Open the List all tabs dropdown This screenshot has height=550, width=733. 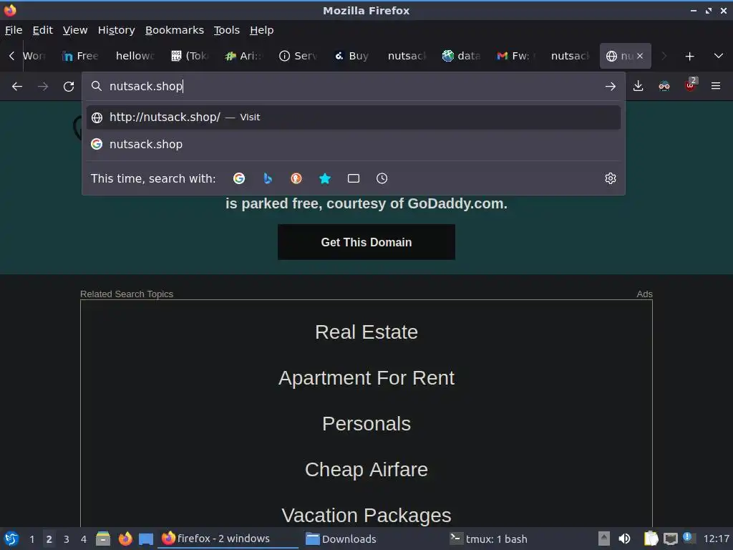719,56
